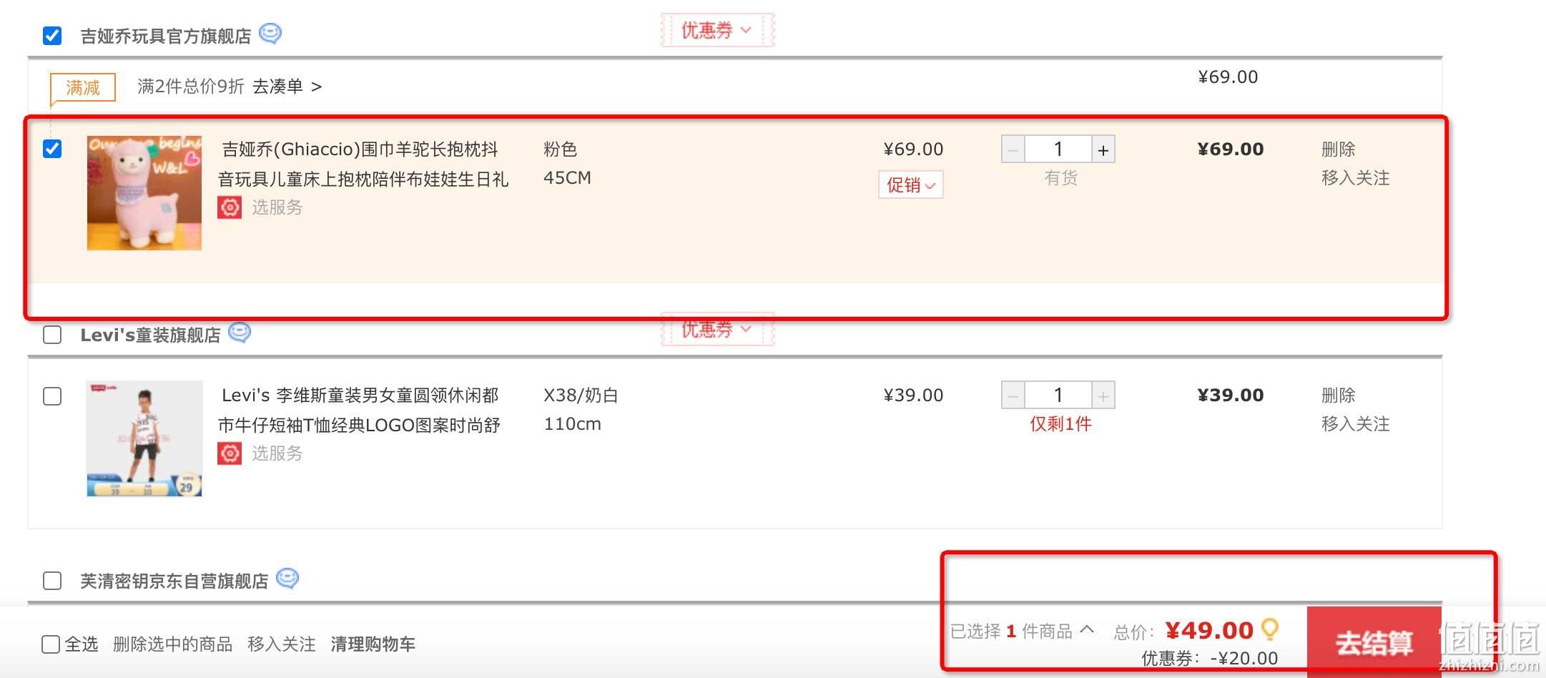The image size is (1546, 678).
Task: Click 清理购物车 in bottom bar
Action: 373,644
